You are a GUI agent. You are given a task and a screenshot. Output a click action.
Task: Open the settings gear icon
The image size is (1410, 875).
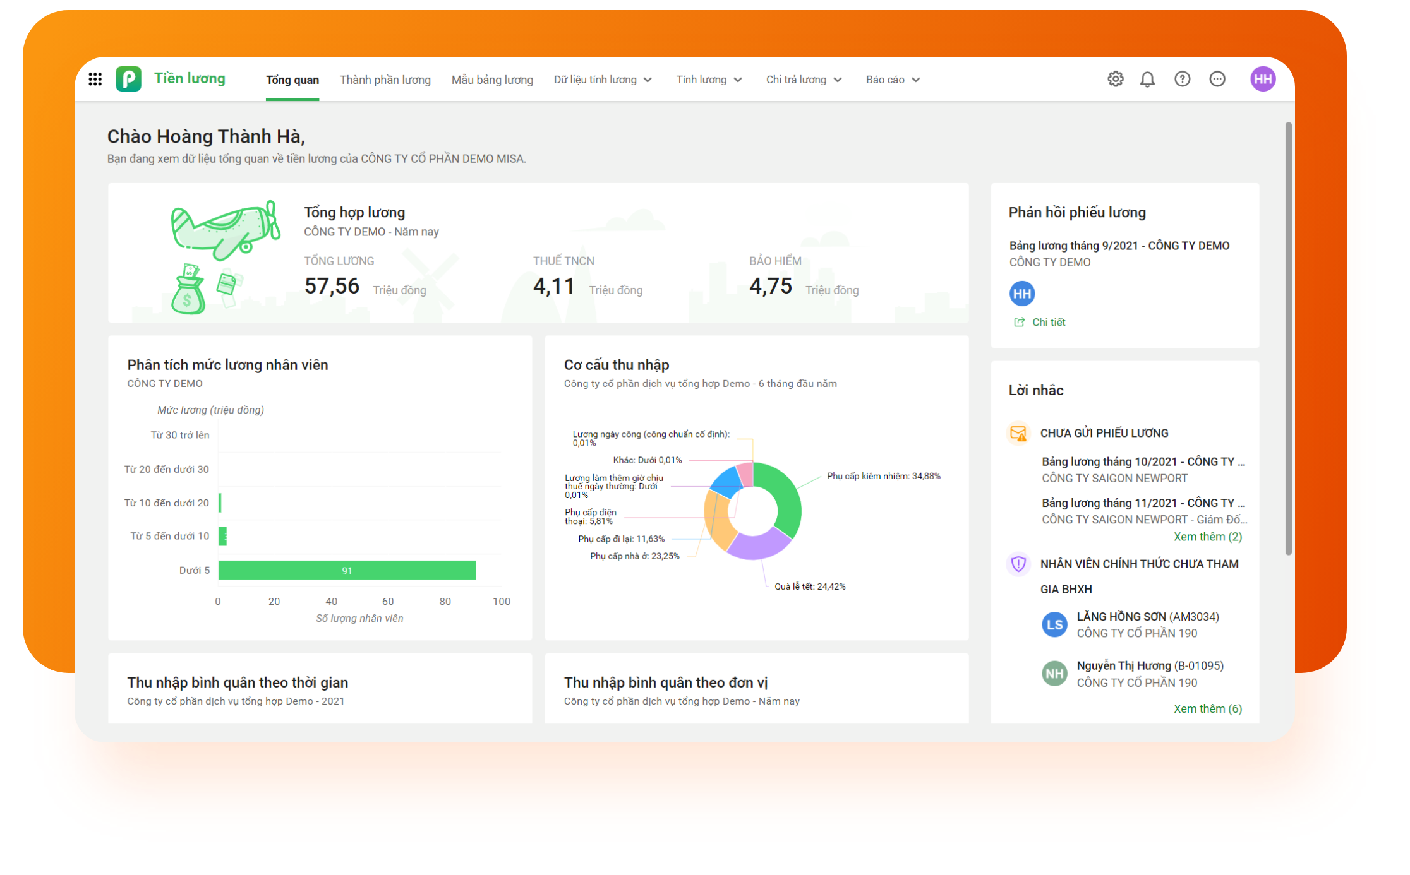click(1116, 79)
